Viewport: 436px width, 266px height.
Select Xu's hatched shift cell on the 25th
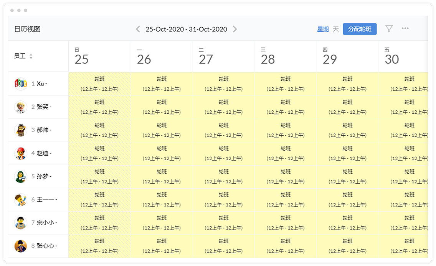99,84
